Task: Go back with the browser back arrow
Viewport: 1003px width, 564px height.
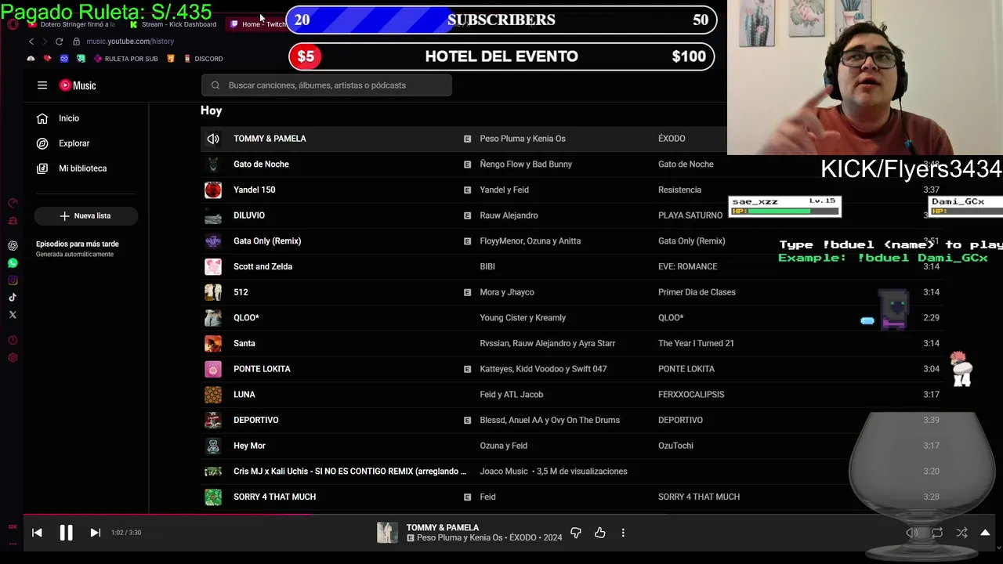Action: [x=31, y=42]
